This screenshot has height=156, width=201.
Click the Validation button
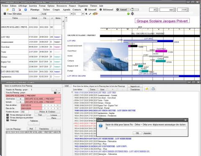[34, 123]
